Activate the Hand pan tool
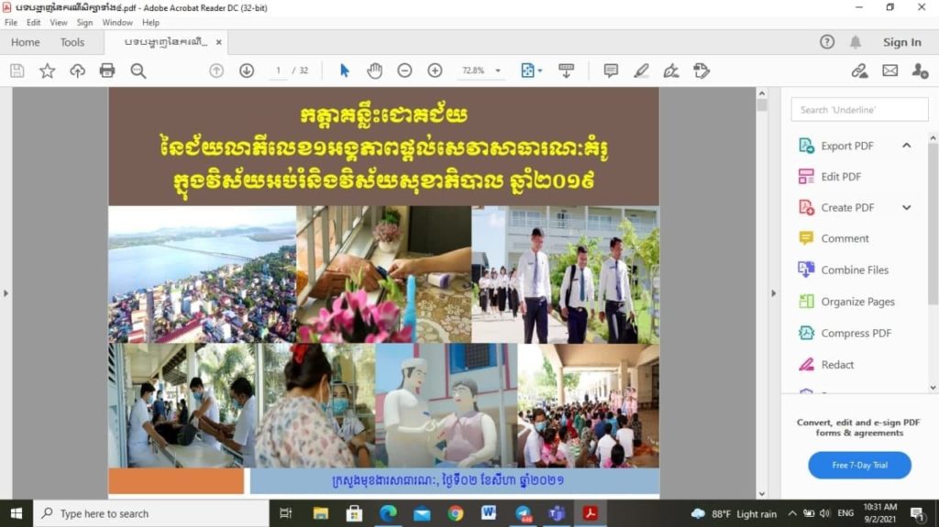Viewport: 939px width, 527px height. click(x=375, y=71)
